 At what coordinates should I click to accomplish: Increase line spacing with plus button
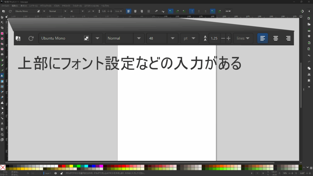tap(111, 11)
